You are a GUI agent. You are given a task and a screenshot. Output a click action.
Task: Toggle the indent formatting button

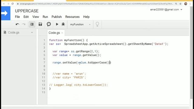point(32,24)
